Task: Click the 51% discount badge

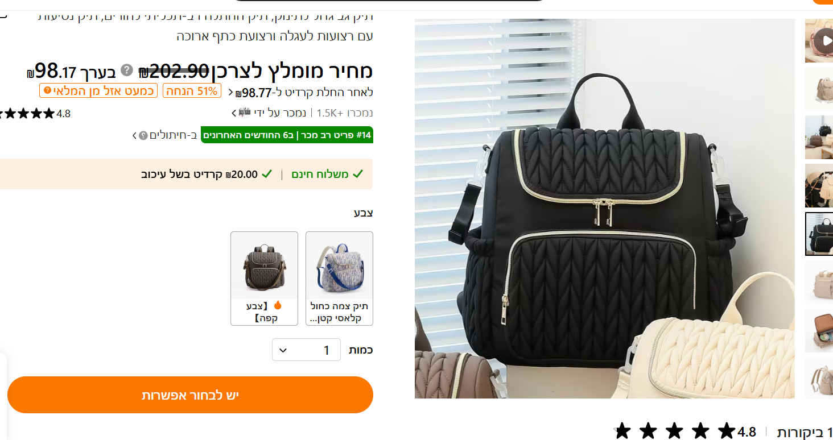Action: [x=192, y=90]
